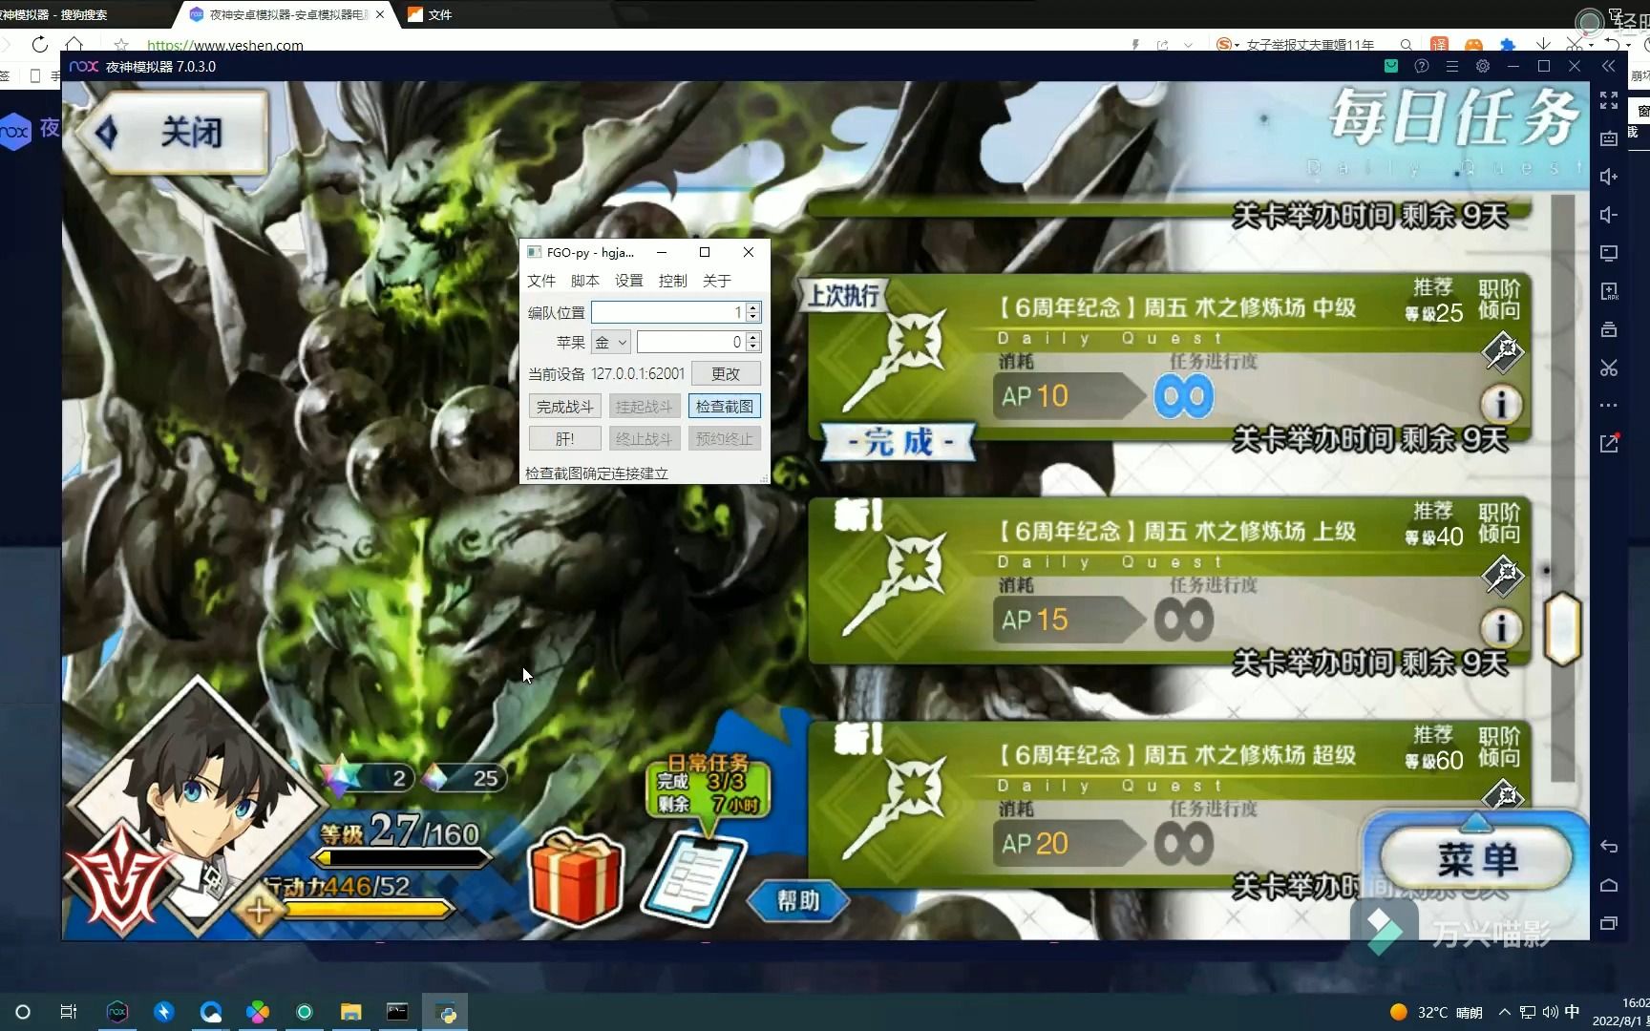Open the Nox hamburger menu icon
The width and height of the screenshot is (1650, 1031).
[x=1452, y=66]
